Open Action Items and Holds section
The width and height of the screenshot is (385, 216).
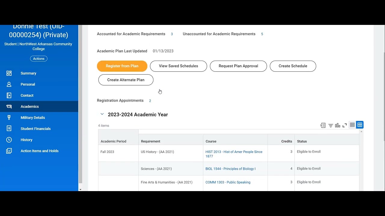pyautogui.click(x=39, y=151)
